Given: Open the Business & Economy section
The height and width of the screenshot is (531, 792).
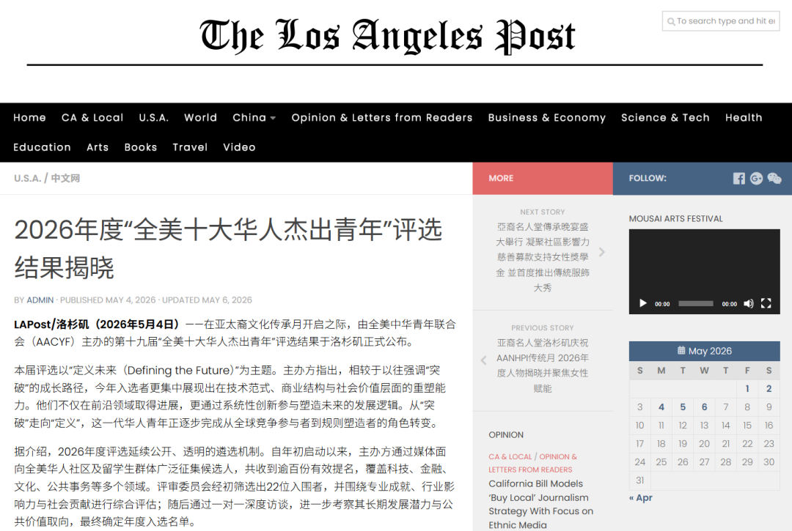Looking at the screenshot, I should 546,117.
